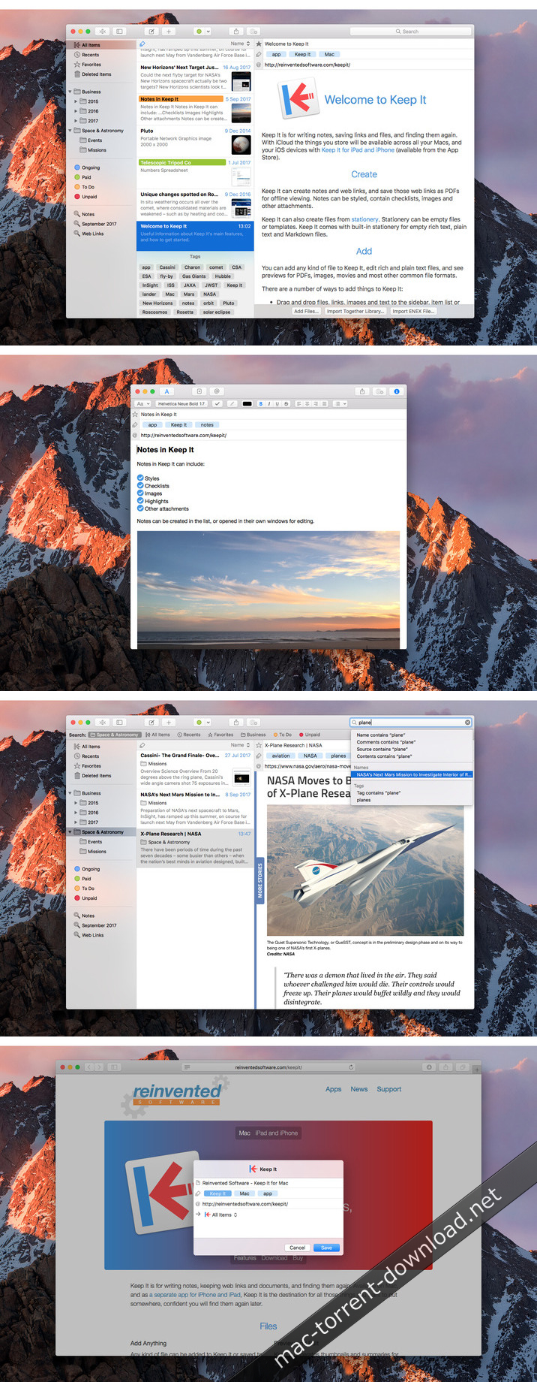This screenshot has height=1382, width=537.
Task: Click the info button in note window
Action: (x=397, y=391)
